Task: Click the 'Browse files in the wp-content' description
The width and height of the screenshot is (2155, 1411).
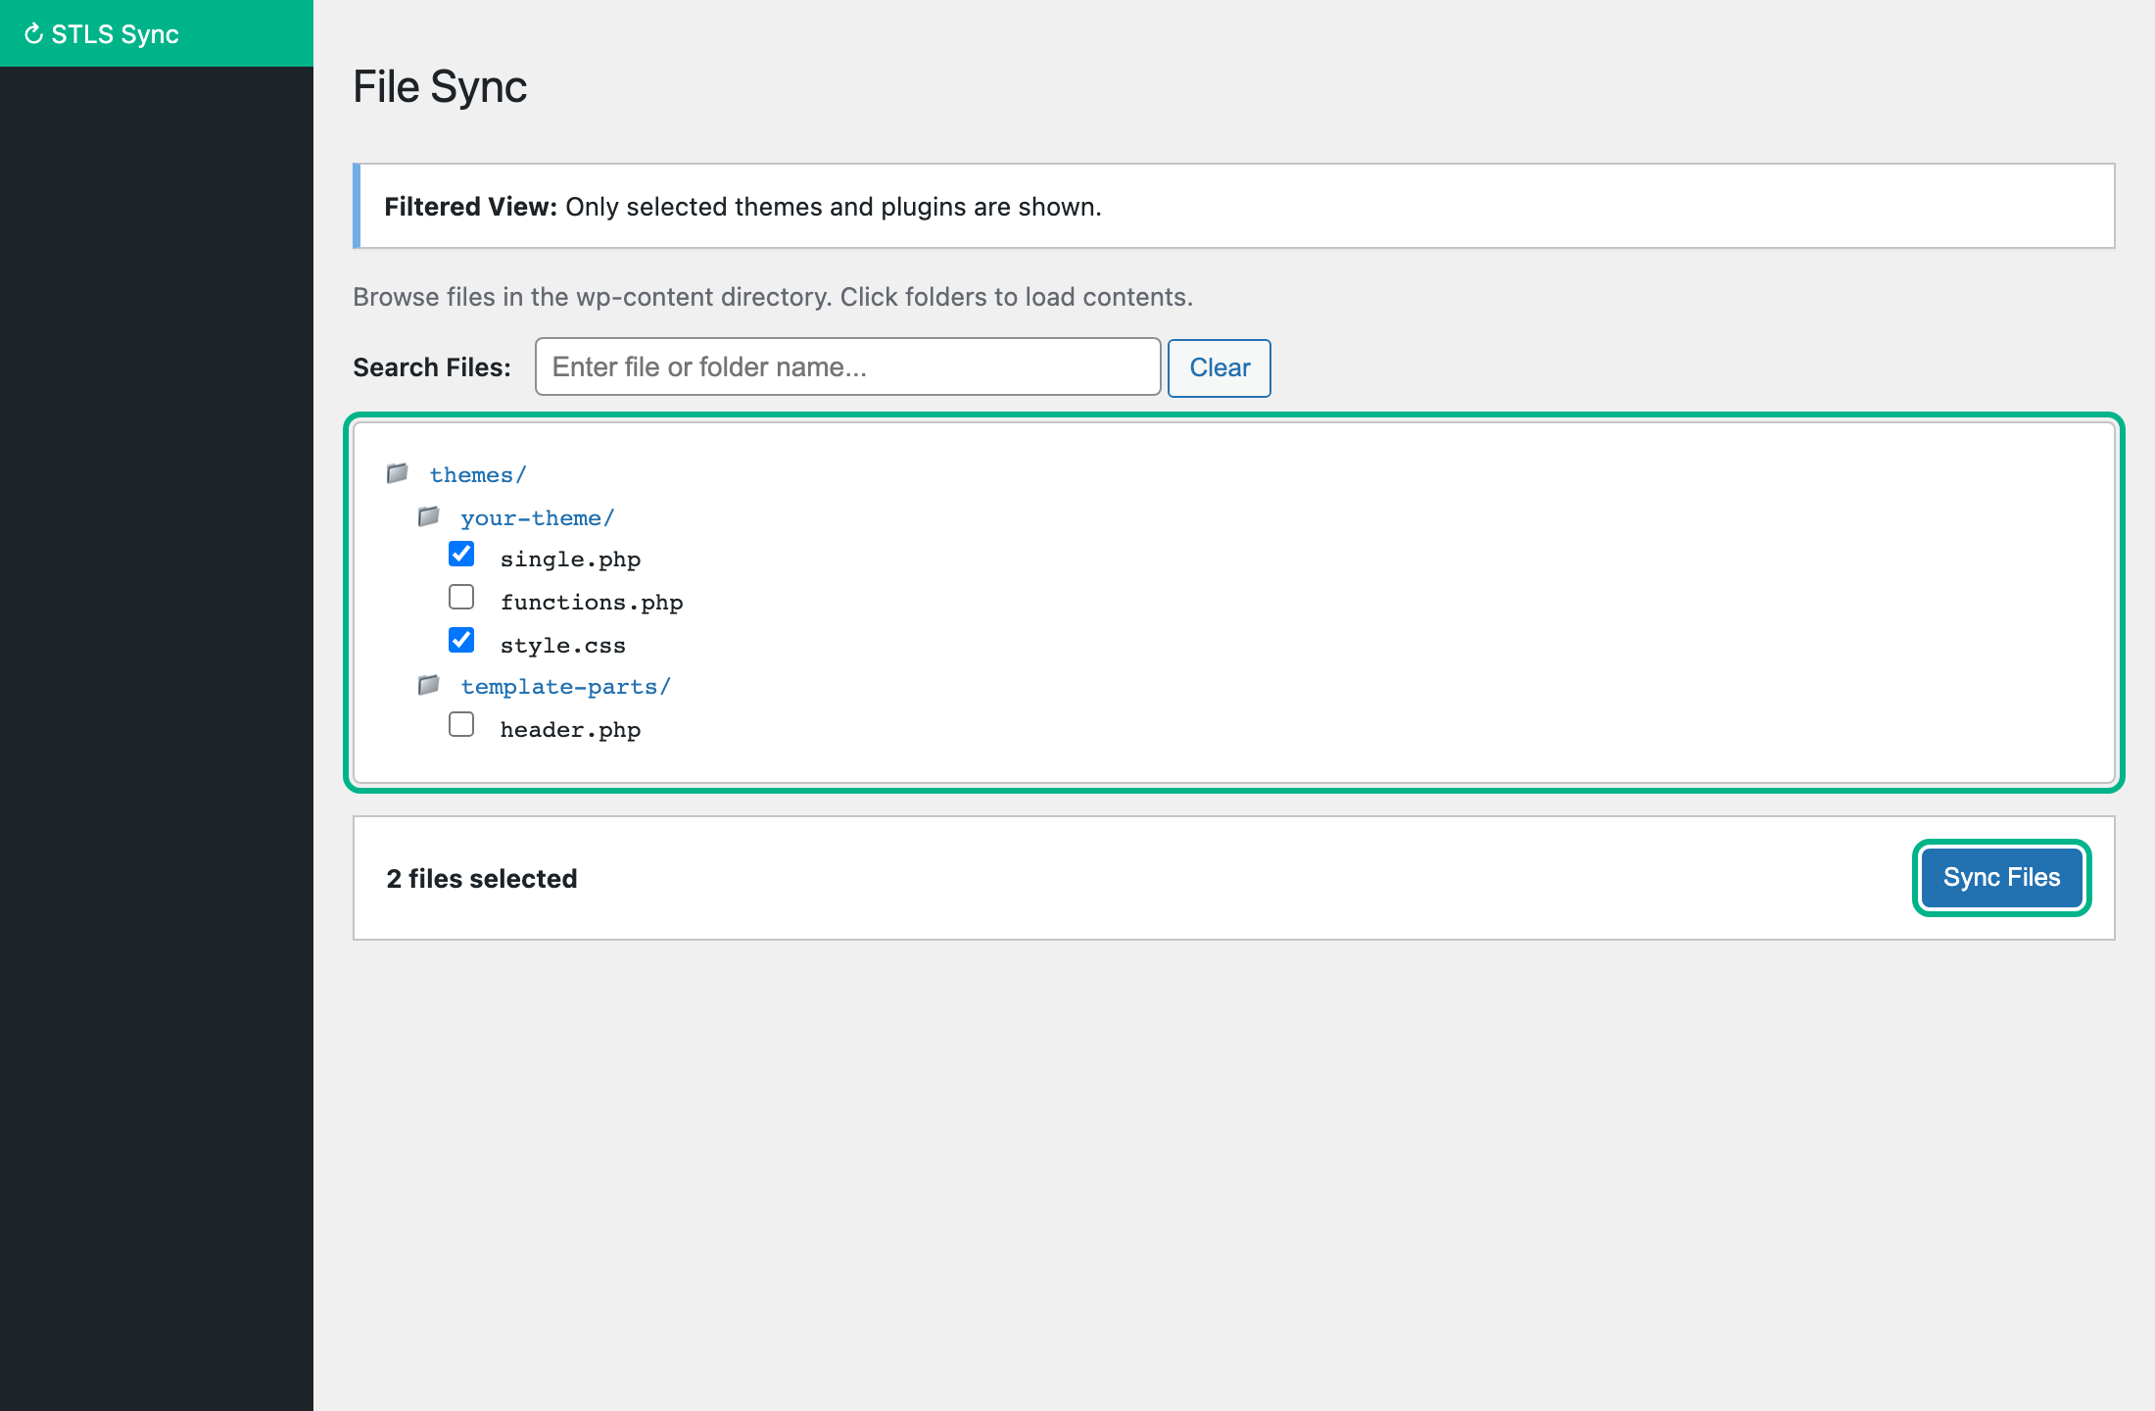Action: [x=773, y=297]
